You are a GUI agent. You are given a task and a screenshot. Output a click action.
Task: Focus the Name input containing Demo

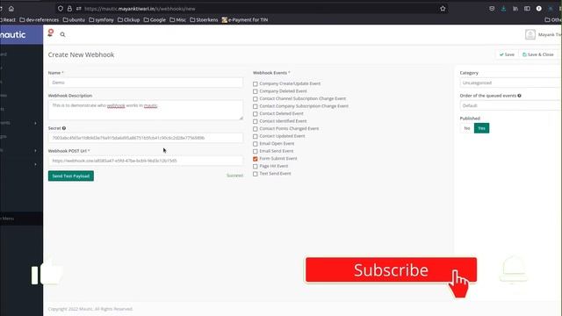[x=145, y=83]
